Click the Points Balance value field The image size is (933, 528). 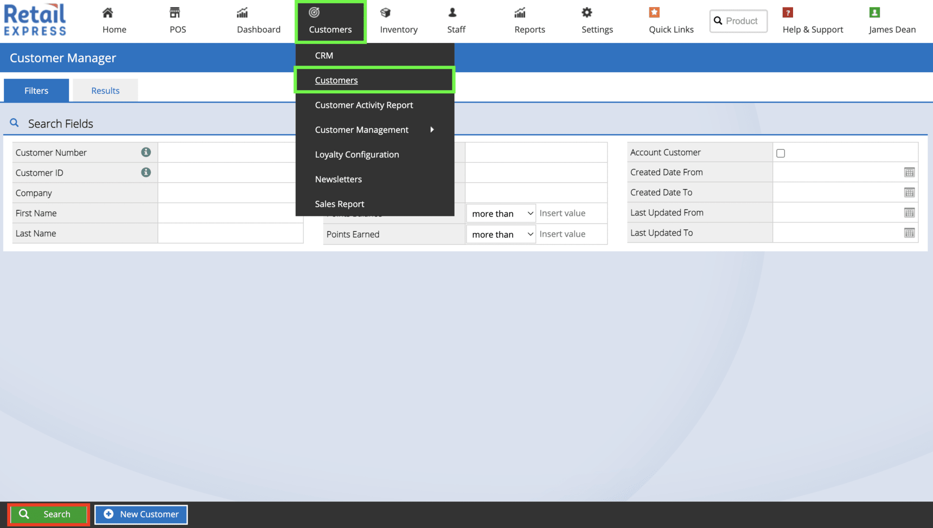click(x=571, y=213)
